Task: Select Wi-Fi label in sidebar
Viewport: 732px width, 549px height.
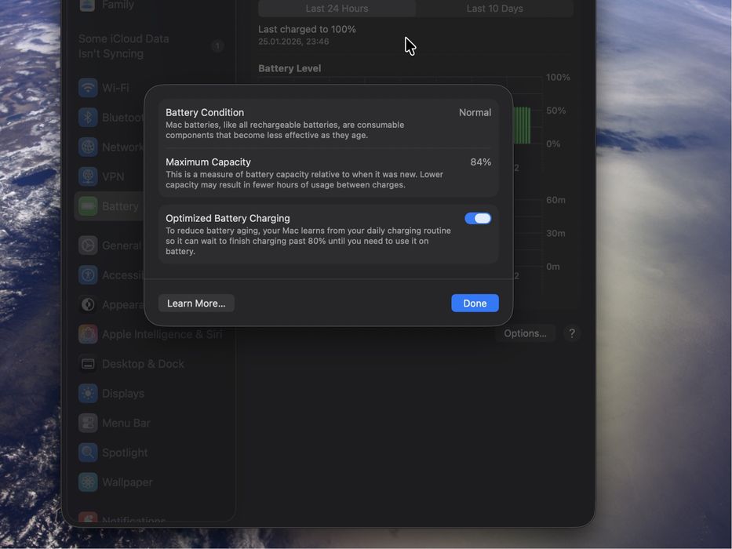Action: click(x=115, y=88)
